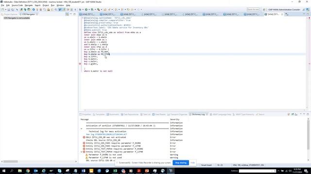Click the Message column header
The height and width of the screenshot is (174, 311).
85,119
